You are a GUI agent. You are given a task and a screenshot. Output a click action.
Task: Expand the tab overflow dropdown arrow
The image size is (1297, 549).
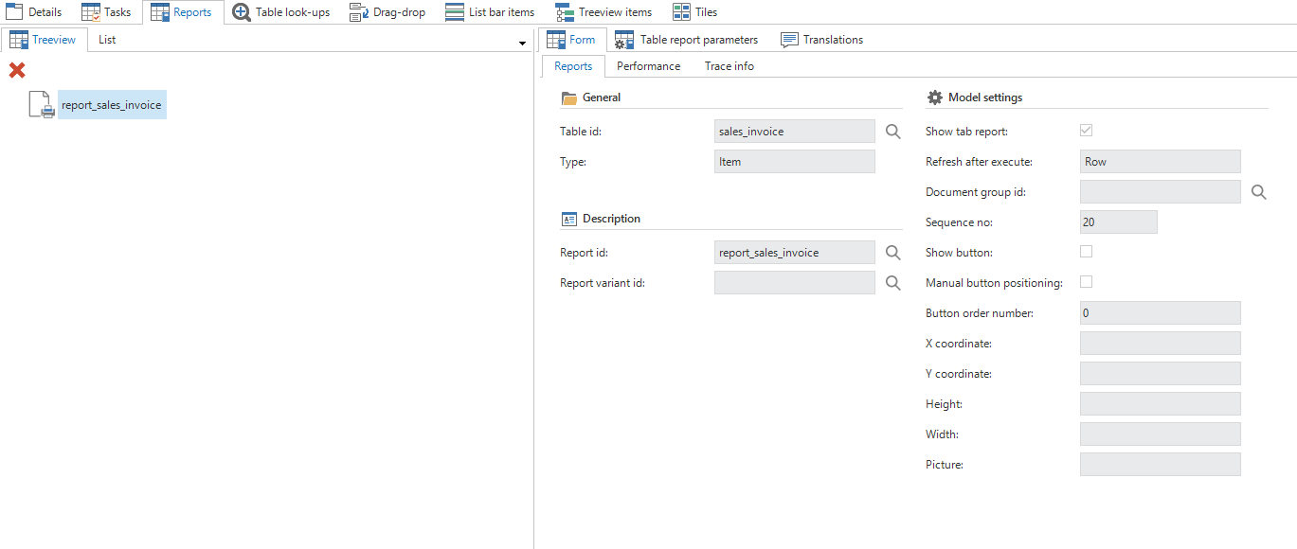pos(522,44)
